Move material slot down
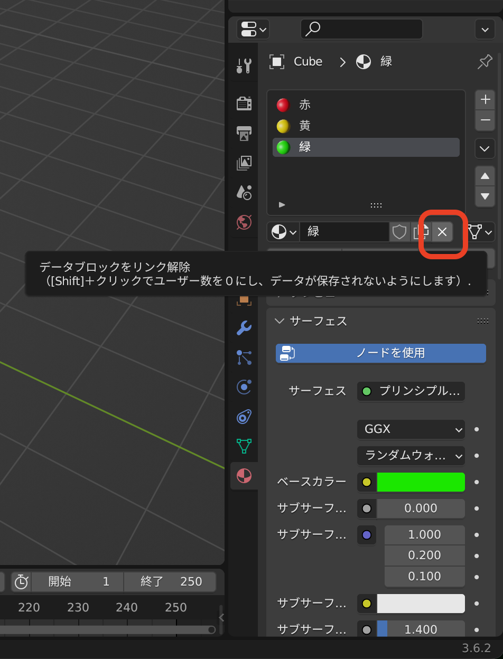Image resolution: width=503 pixels, height=659 pixels. [485, 196]
